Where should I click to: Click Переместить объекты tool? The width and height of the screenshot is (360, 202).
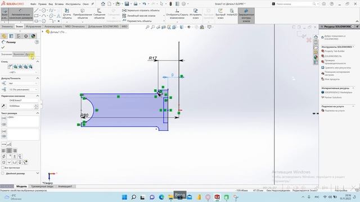[137, 21]
